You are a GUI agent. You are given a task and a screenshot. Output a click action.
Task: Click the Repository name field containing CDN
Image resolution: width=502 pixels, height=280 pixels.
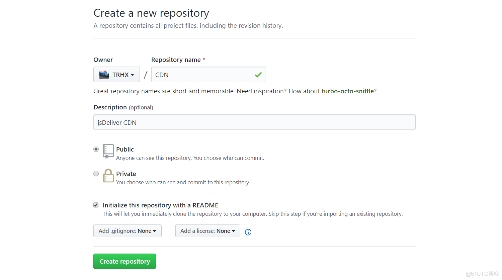[201, 74]
